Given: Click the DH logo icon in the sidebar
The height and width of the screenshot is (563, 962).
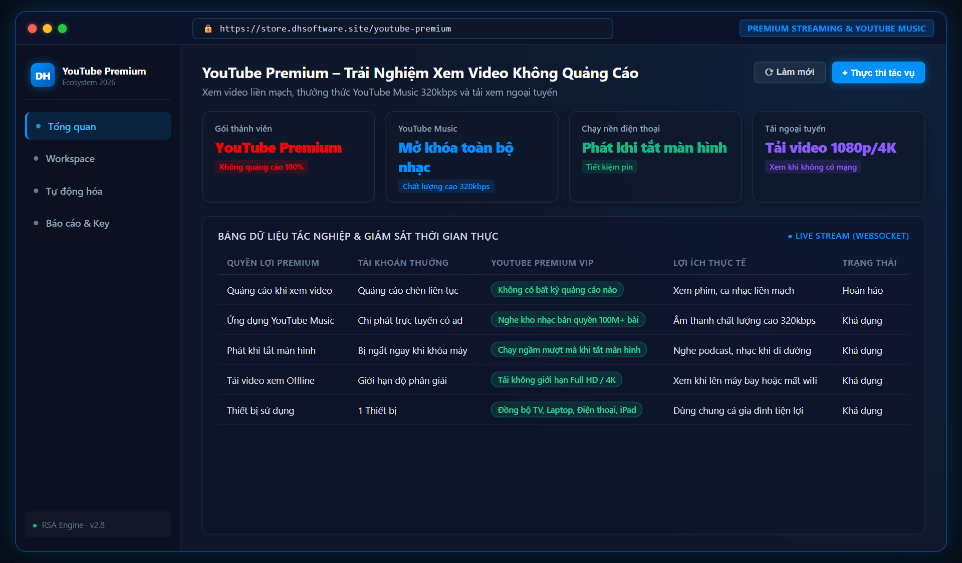Looking at the screenshot, I should (43, 76).
